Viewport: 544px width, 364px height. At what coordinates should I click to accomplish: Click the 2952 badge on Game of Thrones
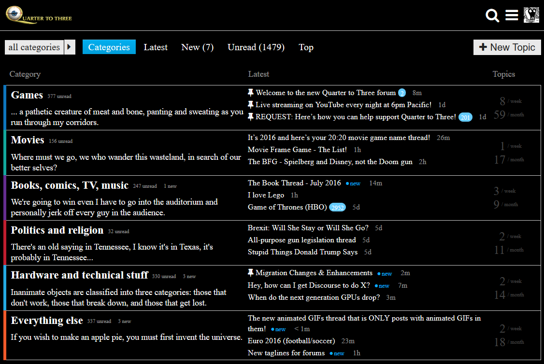[338, 208]
